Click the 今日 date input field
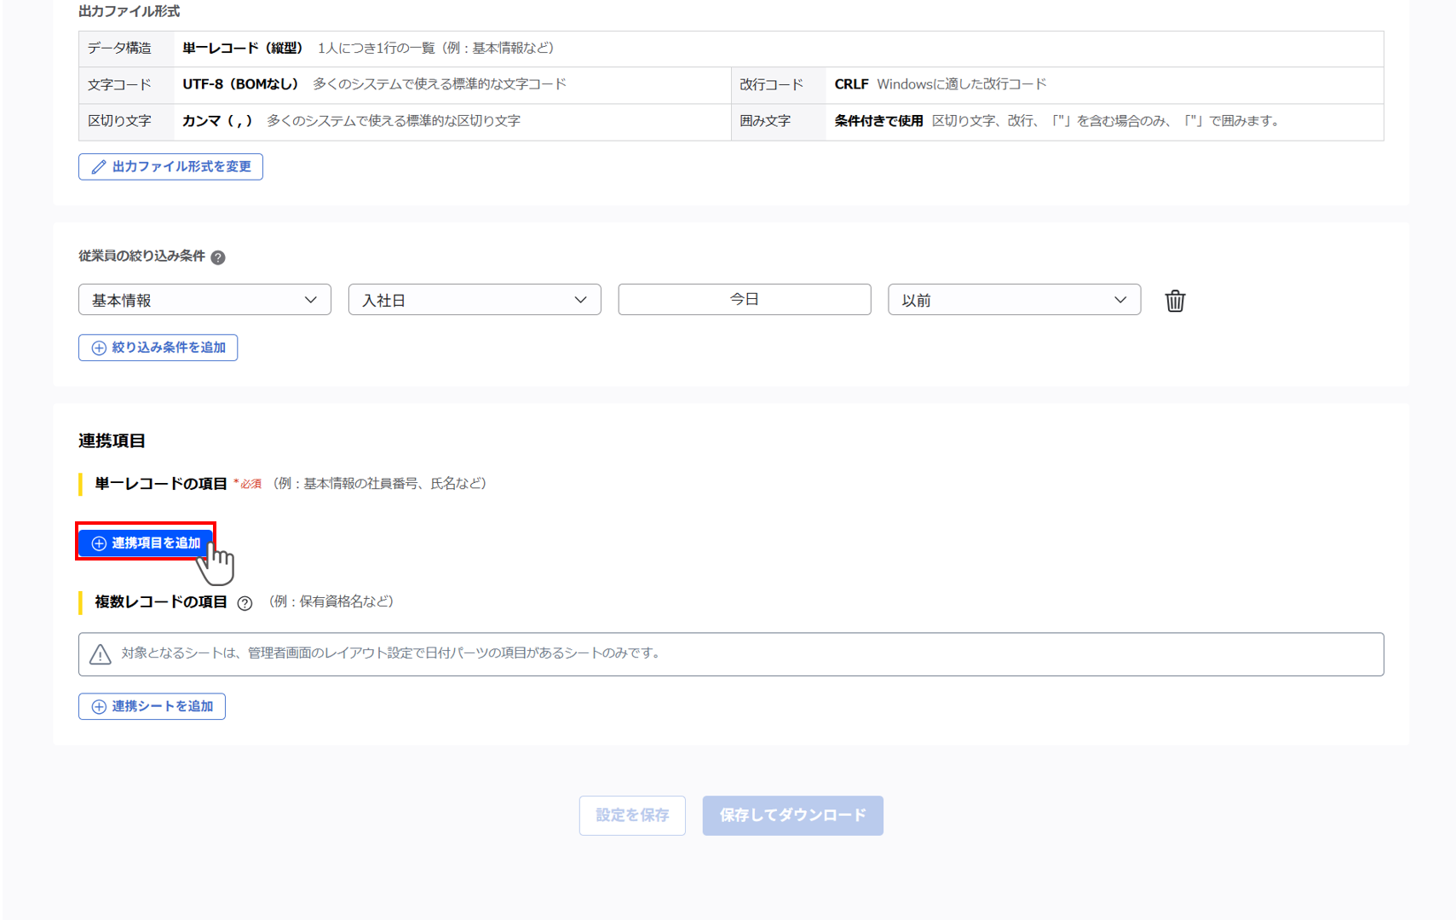Viewport: 1456px width, 920px height. 744,299
